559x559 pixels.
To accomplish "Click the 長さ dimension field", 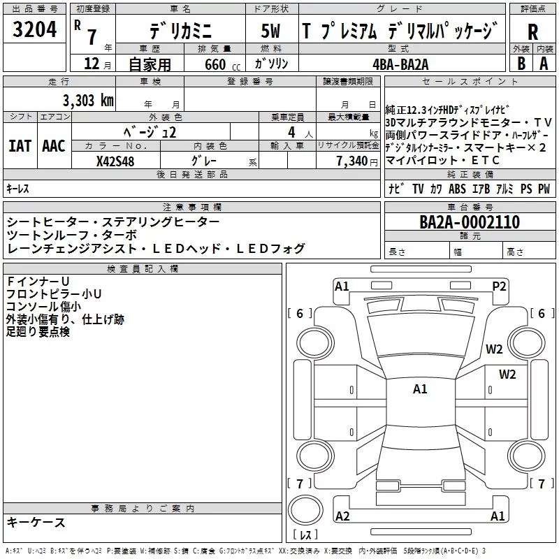I will pyautogui.click(x=416, y=250).
